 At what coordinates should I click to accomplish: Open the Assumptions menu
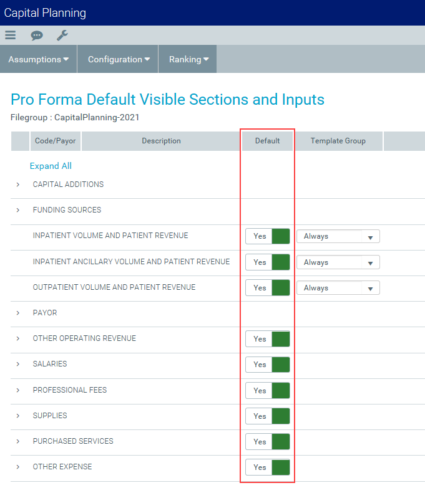tap(39, 60)
